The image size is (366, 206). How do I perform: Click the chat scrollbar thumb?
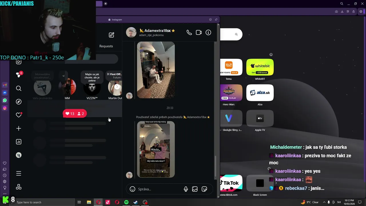pyautogui.click(x=216, y=167)
